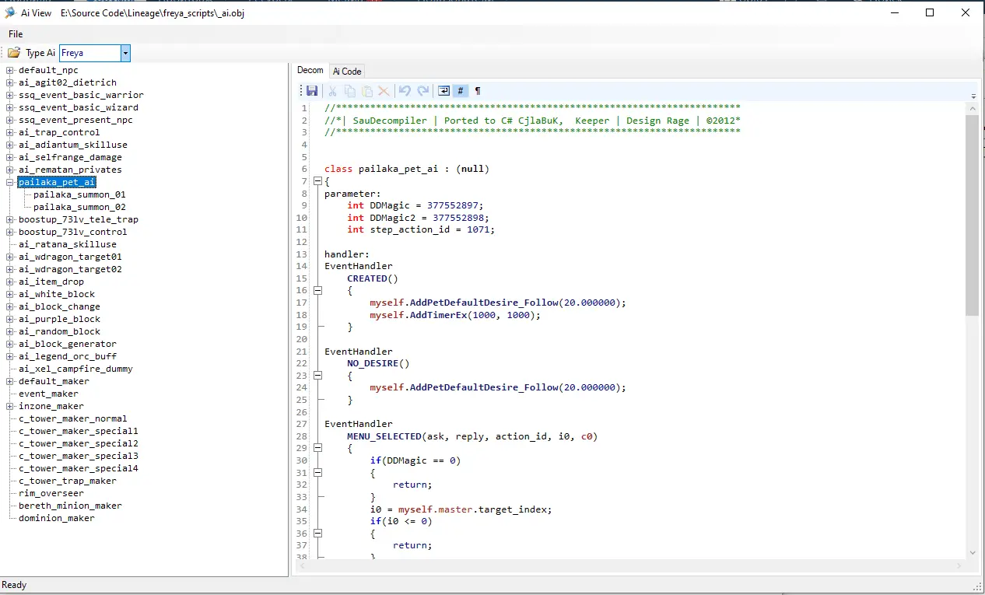
Task: Toggle pilcrow show-whitespace marks button
Action: 478,91
